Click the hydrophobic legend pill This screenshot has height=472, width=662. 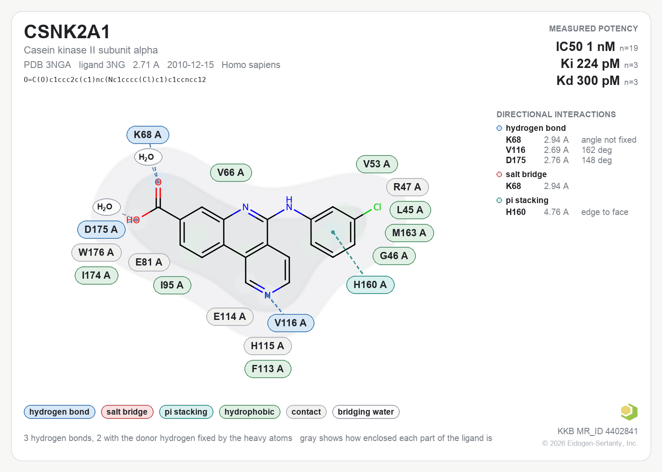(x=250, y=412)
